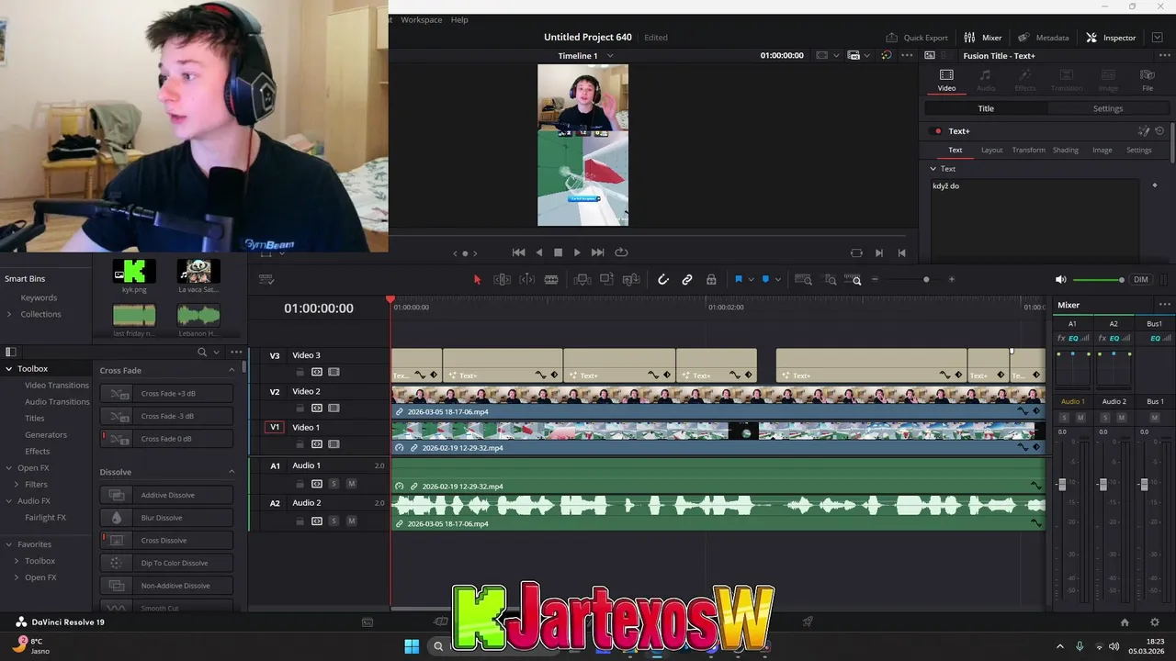Click the Text+ magic wand icon
1176x661 pixels.
click(1144, 131)
